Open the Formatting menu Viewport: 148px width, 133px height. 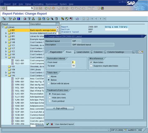[38, 4]
